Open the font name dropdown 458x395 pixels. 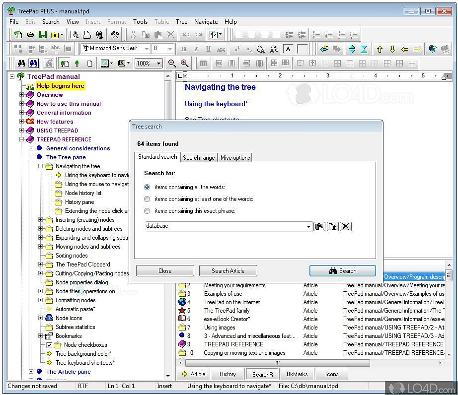pyautogui.click(x=147, y=49)
